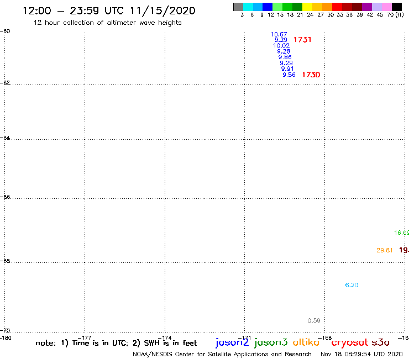Click the longitude label -168
Image resolution: width=409 pixels, height=359 pixels.
pos(324,338)
